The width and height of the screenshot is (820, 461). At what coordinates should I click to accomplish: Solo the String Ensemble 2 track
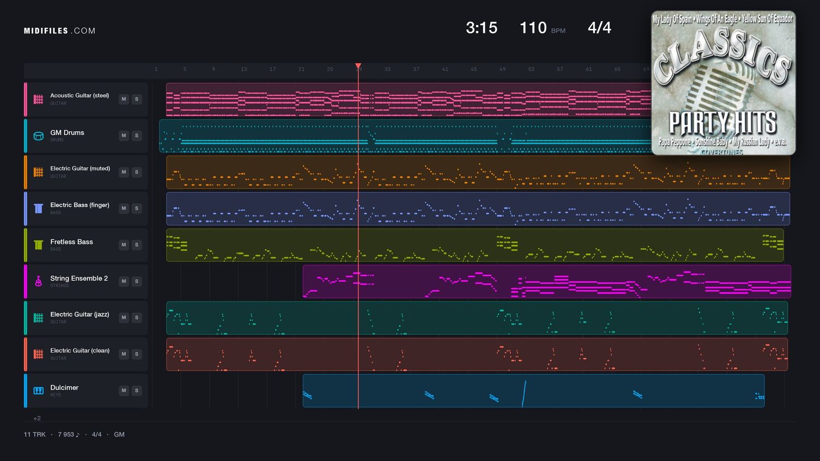tap(137, 281)
